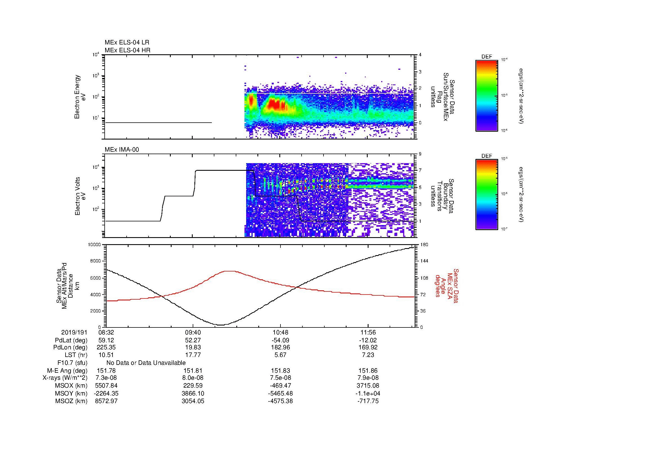This screenshot has width=658, height=465.
Task: Click the X-rays value 7.5e-08
Action: click(x=280, y=378)
